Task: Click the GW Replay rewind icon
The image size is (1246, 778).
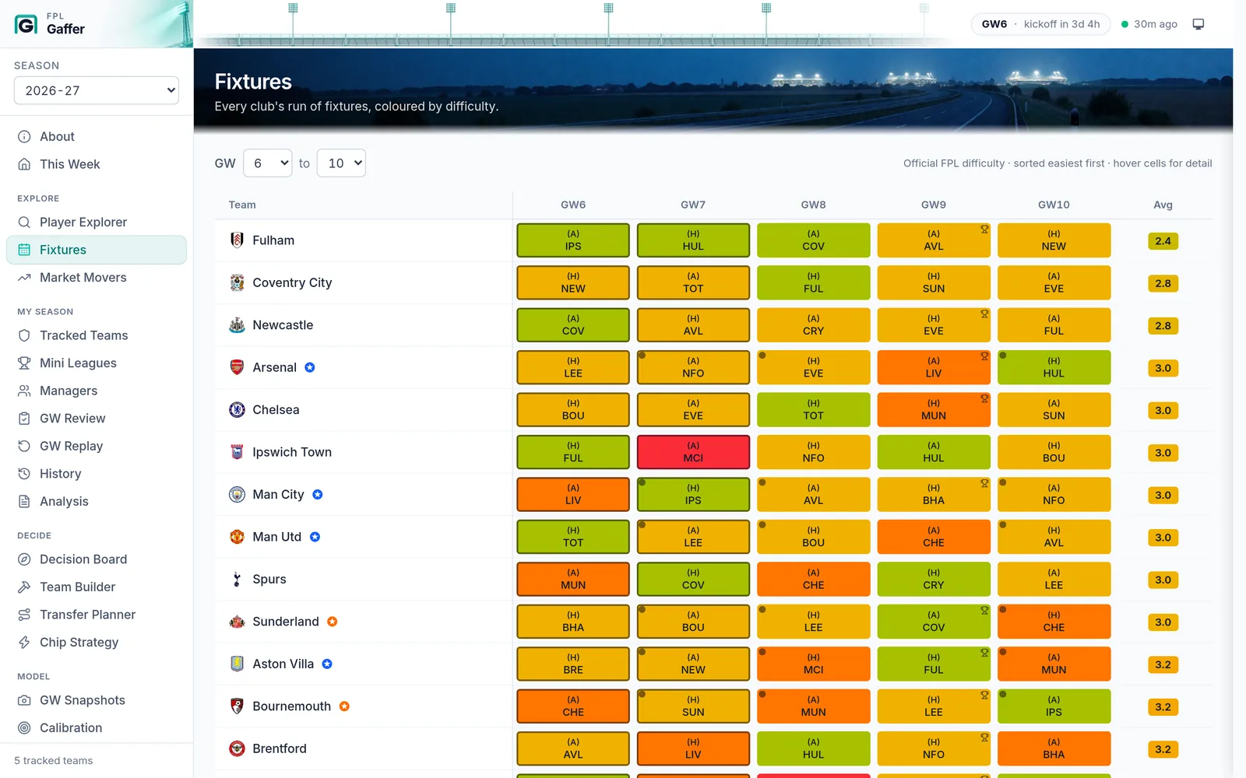Action: click(24, 446)
